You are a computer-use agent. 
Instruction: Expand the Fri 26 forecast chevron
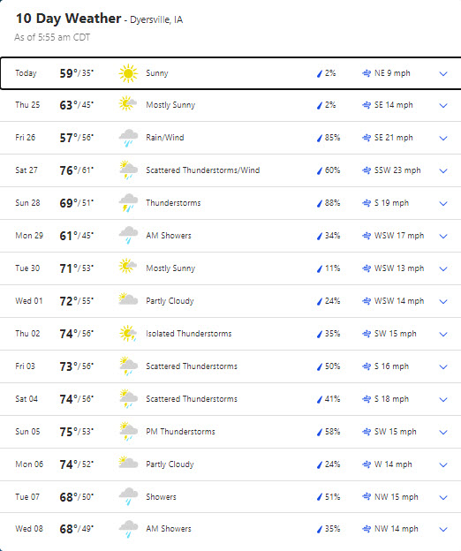(x=443, y=138)
